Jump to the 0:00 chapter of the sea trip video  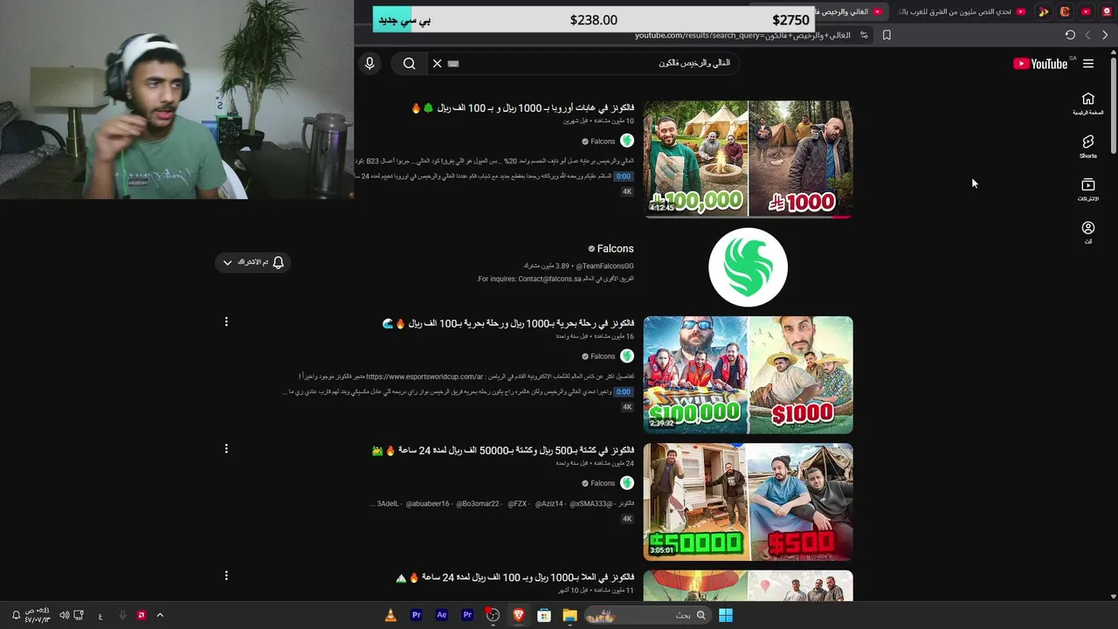624,391
